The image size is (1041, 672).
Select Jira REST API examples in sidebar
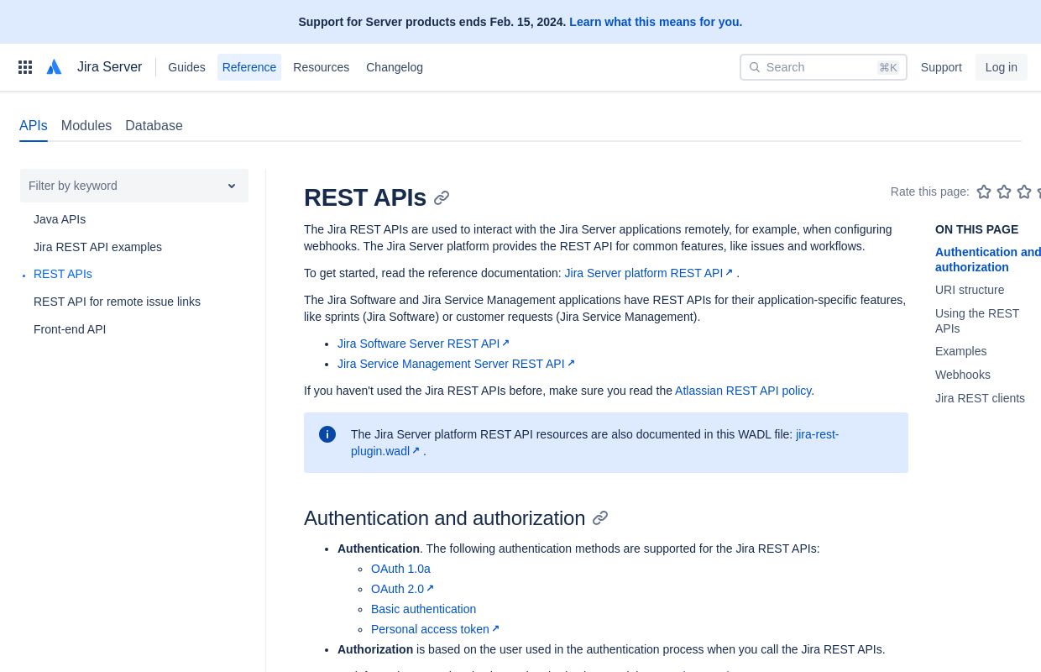click(97, 247)
